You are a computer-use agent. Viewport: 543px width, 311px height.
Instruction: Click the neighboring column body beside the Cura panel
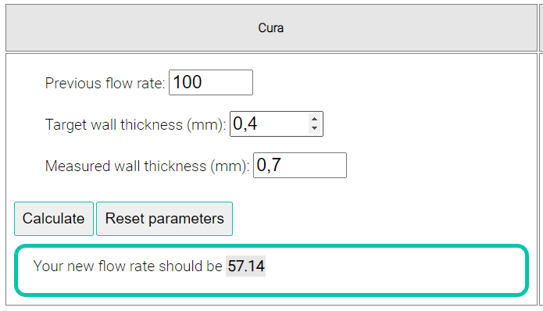click(x=541, y=180)
